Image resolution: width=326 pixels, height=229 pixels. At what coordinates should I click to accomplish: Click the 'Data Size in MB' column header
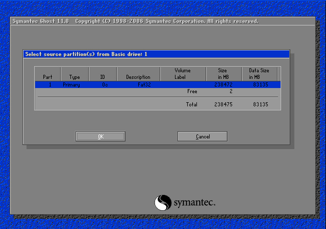tap(259, 74)
